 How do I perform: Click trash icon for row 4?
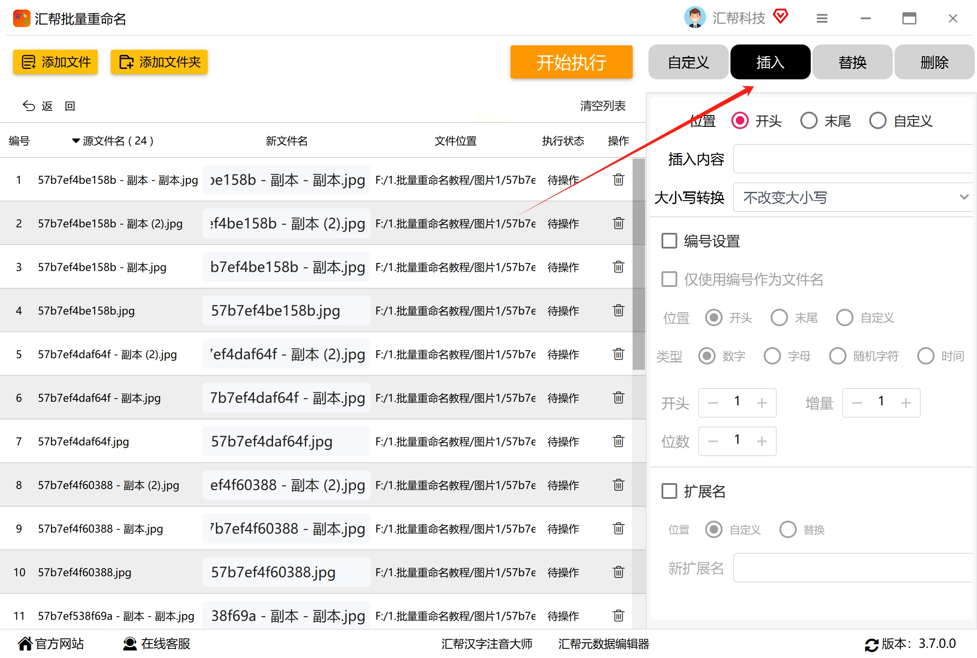618,310
